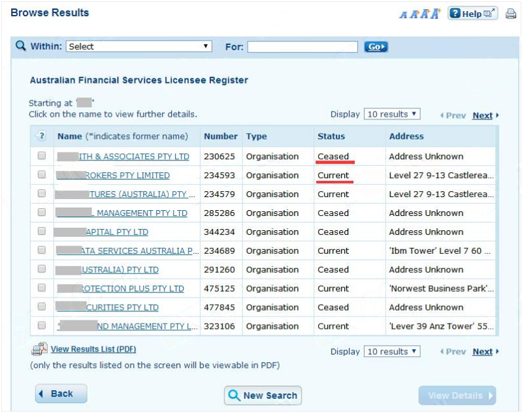522x415 pixels.
Task: Select the checkbox for license number 475125
Action: 42,288
